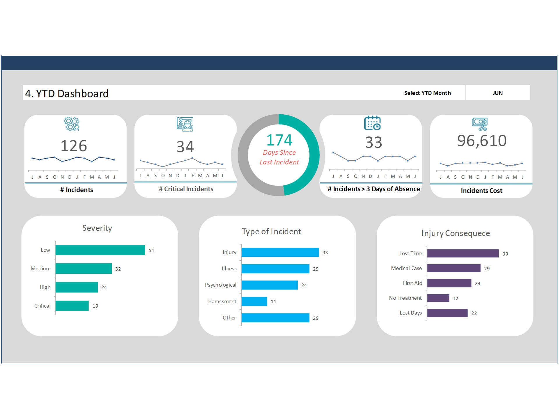Open the Select YTD Month dropdown showing JUN
Viewport: 559px width, 419px height.
click(498, 93)
